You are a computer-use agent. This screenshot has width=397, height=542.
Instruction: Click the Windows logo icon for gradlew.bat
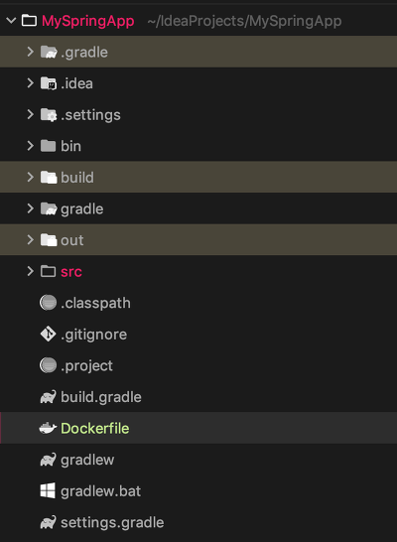tap(48, 490)
